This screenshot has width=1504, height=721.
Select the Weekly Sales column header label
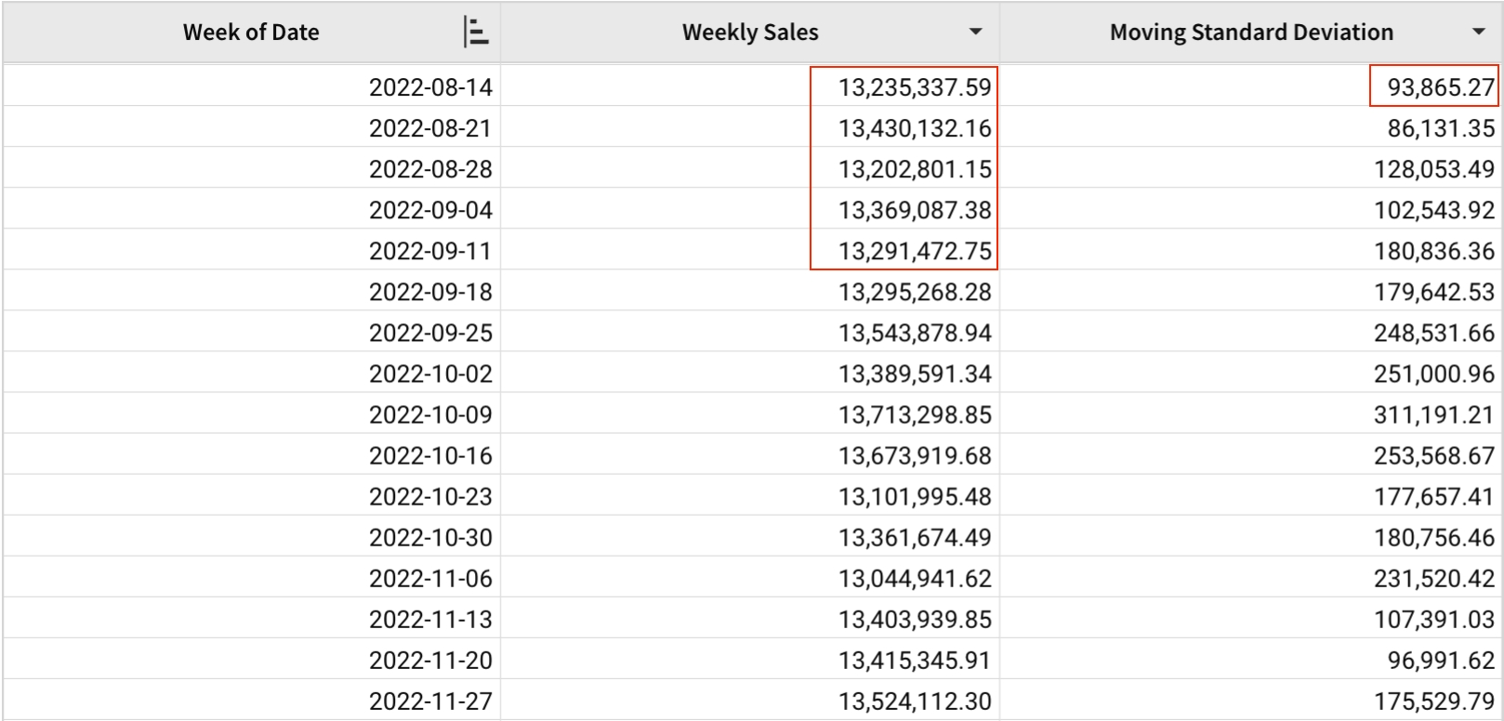pos(750,33)
